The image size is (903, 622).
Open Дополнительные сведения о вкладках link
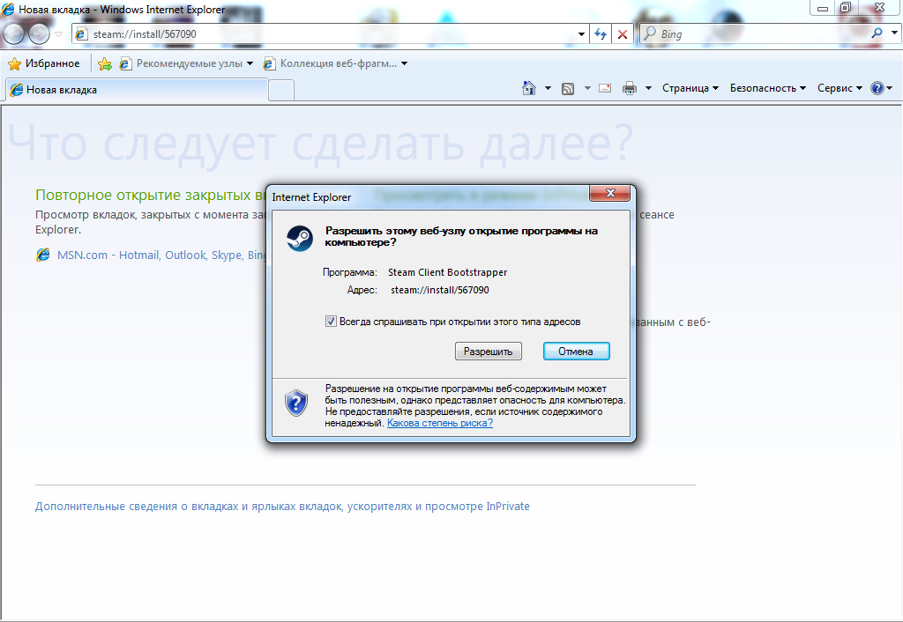[282, 507]
